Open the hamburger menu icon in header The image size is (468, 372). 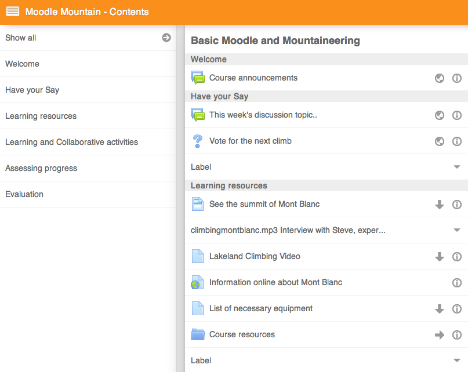(13, 12)
